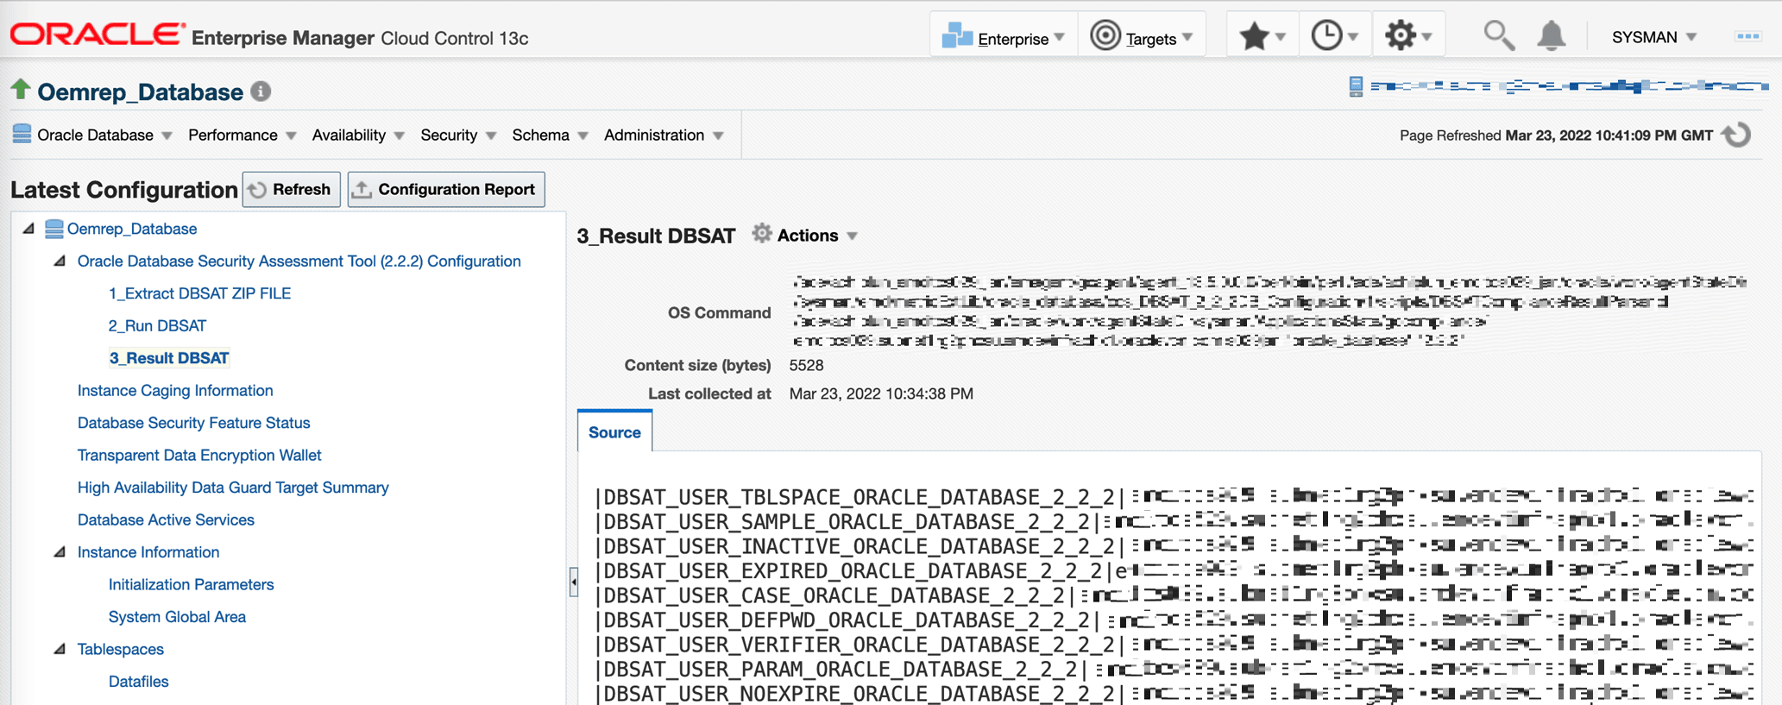Open High Availability Data Guard Target Summary

coord(233,488)
